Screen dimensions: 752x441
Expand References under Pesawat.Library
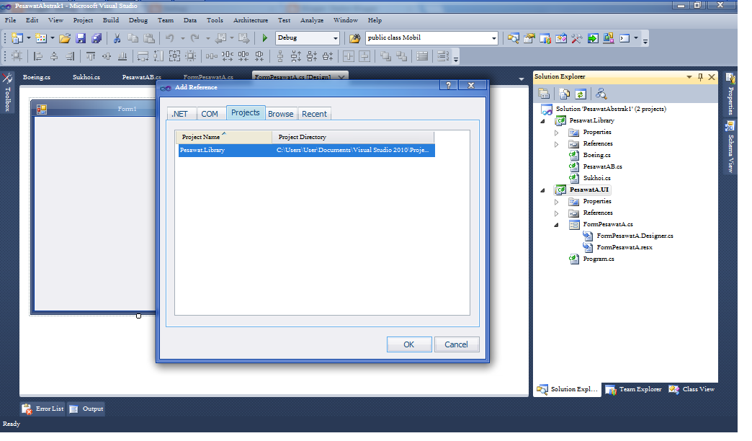point(556,144)
